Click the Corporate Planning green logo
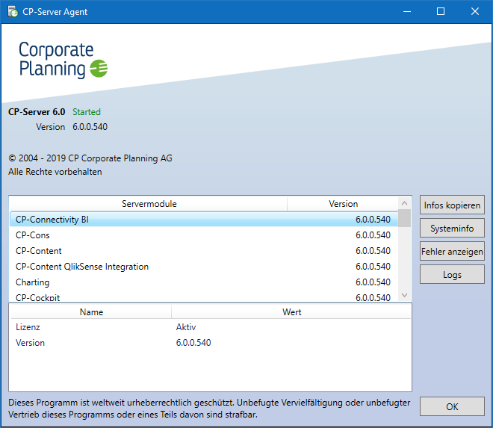Image resolution: width=493 pixels, height=428 pixels. (99, 68)
